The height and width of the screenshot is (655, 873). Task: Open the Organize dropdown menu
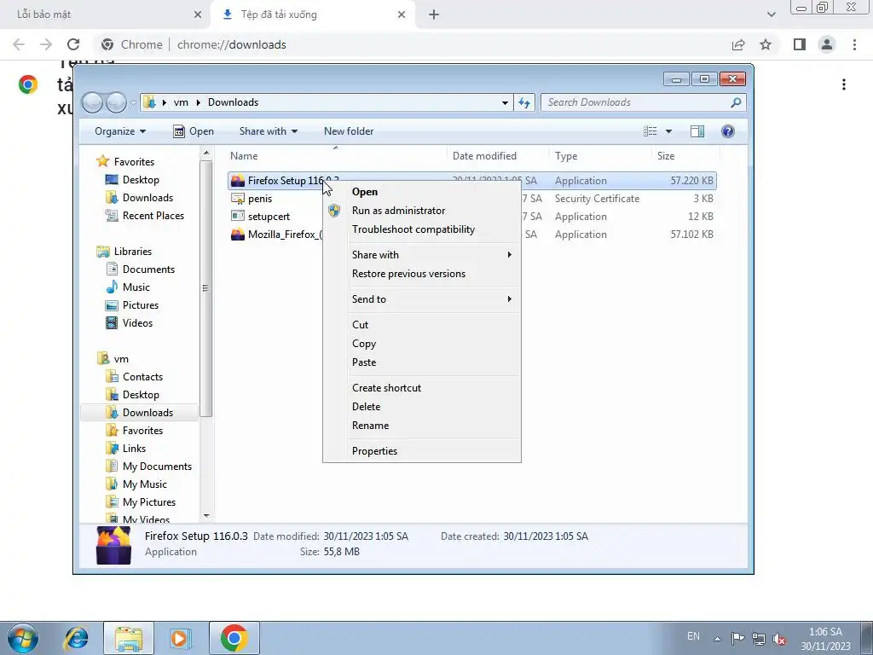tap(120, 131)
